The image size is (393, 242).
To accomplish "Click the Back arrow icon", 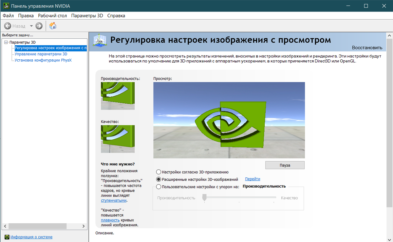I will (8, 26).
